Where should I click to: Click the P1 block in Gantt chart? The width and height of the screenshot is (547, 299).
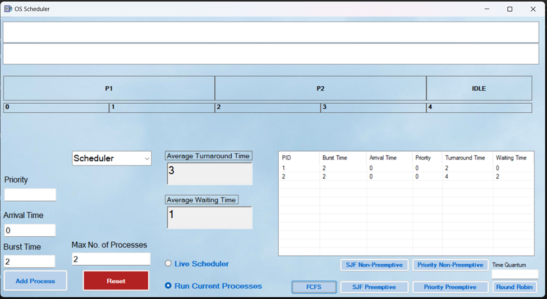click(x=109, y=88)
